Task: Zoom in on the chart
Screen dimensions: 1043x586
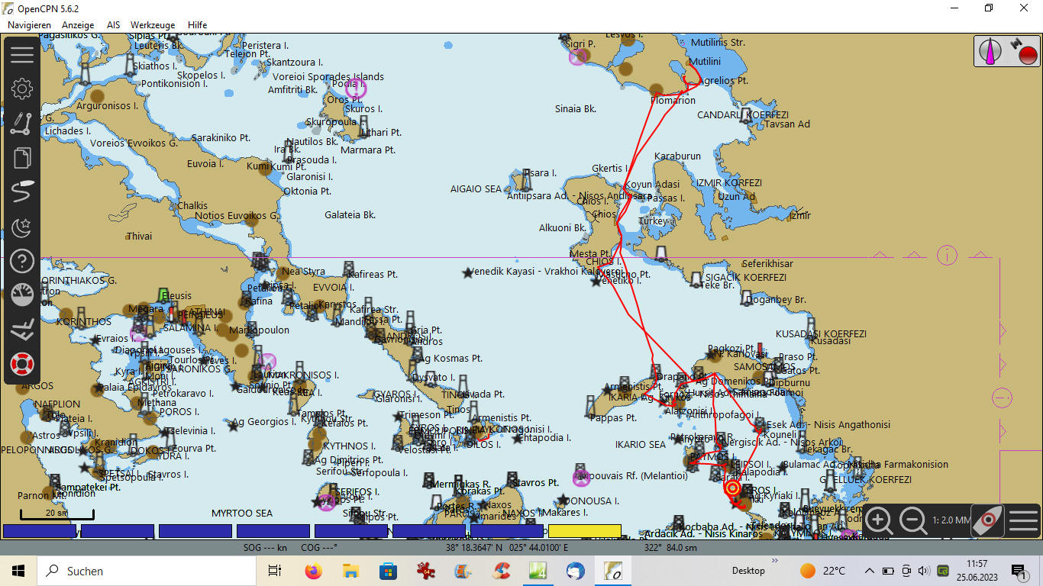Action: 879,520
